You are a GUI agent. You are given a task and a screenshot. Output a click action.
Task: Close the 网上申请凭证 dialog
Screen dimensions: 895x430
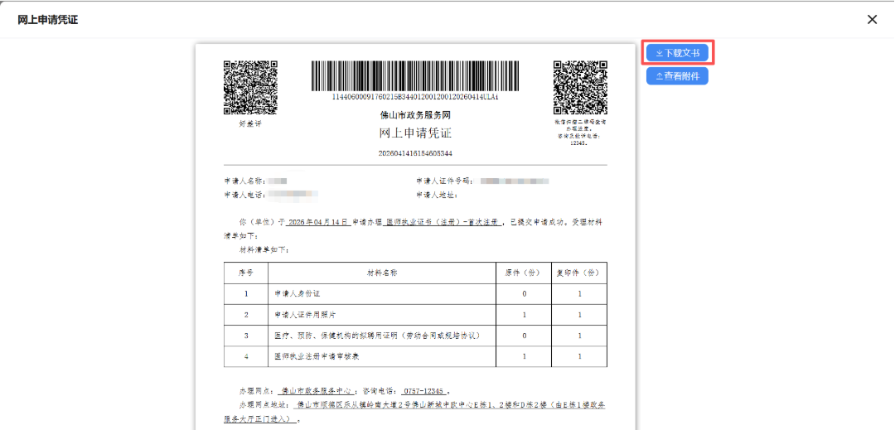tap(872, 19)
